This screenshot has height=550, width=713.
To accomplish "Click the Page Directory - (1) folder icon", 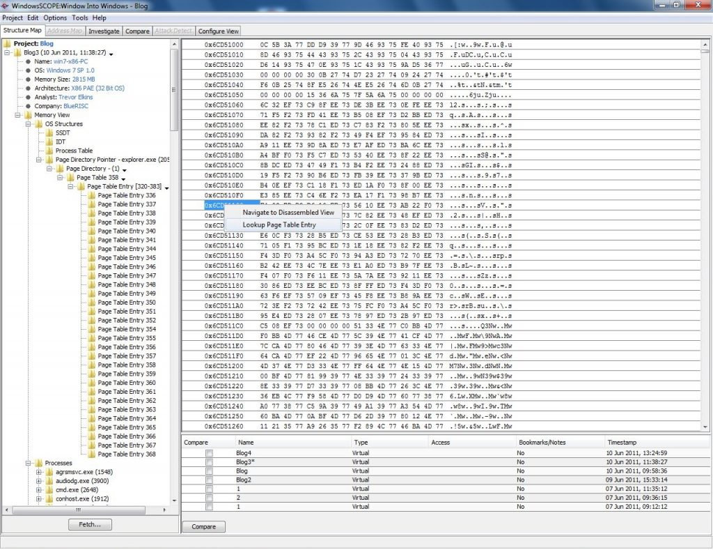I will pos(60,169).
